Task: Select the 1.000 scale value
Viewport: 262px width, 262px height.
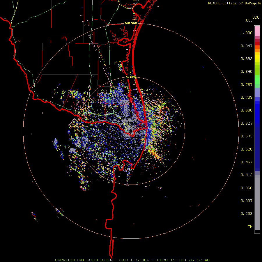Action: point(247,33)
